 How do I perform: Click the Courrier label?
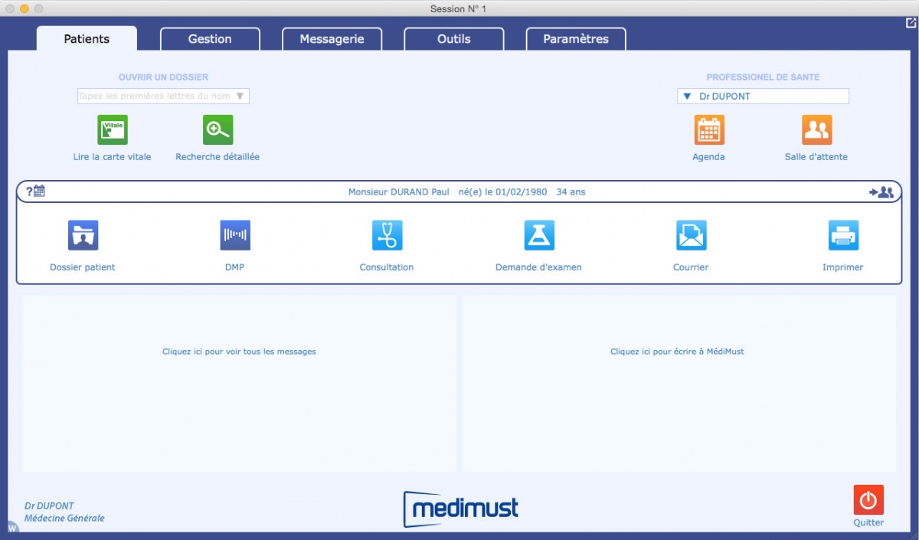coord(691,267)
